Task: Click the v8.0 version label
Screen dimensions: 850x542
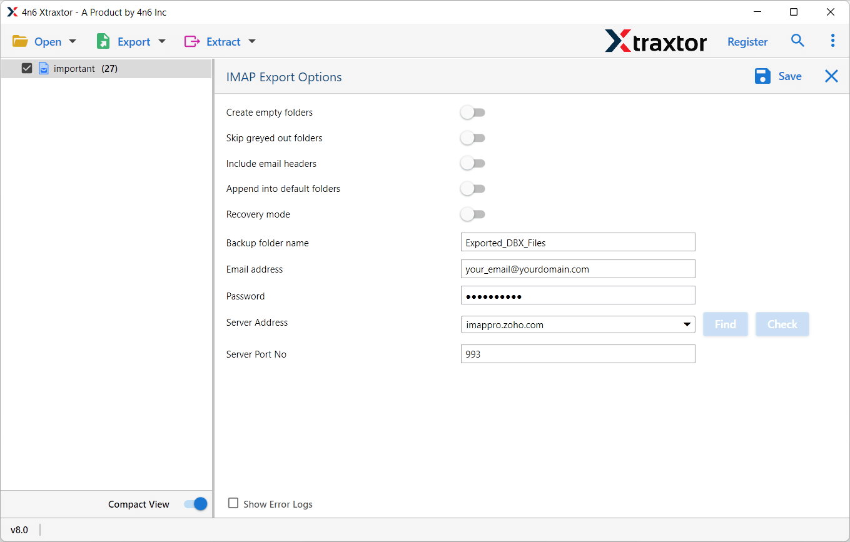Action: pos(19,529)
